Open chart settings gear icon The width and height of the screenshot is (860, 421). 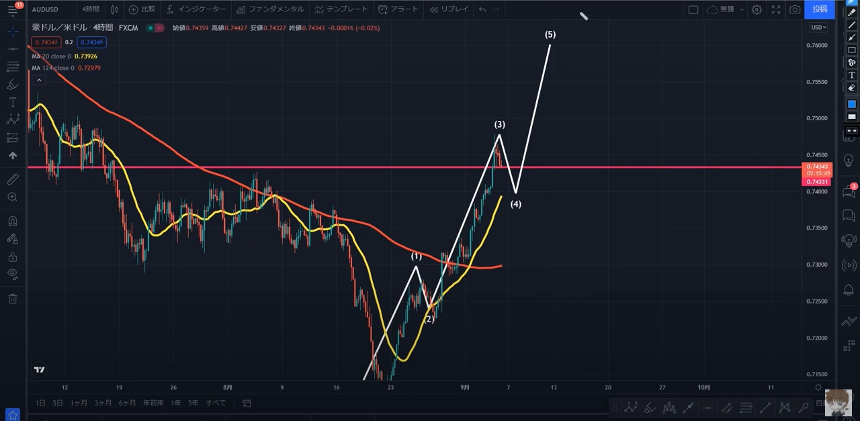click(x=757, y=9)
